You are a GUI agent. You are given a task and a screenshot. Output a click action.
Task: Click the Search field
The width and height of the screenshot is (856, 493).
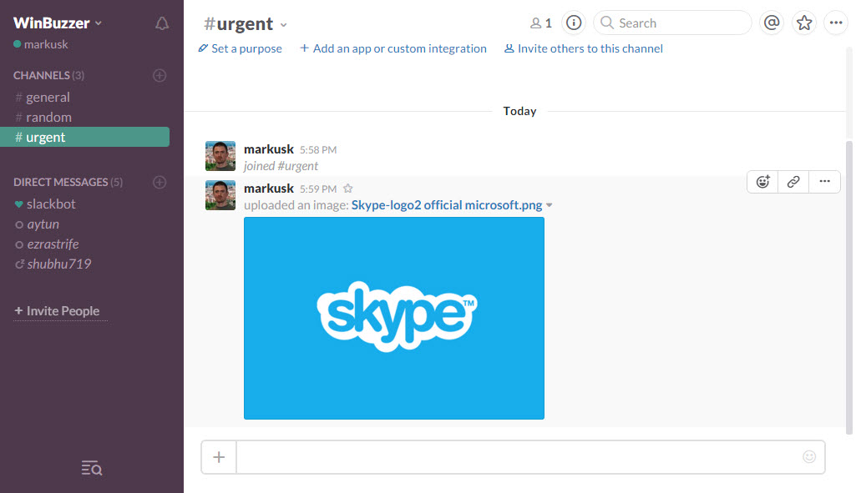coord(672,23)
